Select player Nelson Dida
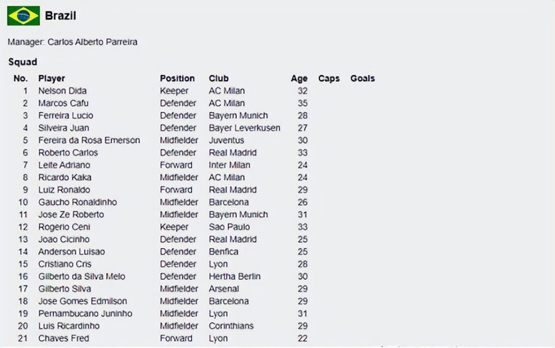The width and height of the screenshot is (555, 348). (x=62, y=91)
